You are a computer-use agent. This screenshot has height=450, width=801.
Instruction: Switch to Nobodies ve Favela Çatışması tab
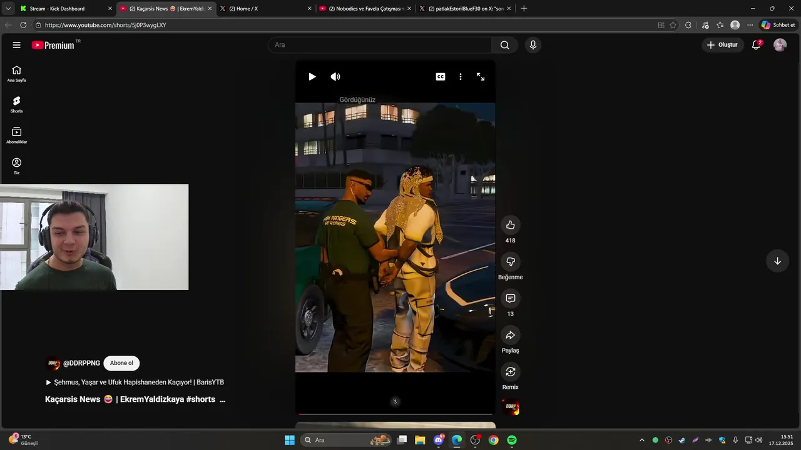tap(365, 9)
